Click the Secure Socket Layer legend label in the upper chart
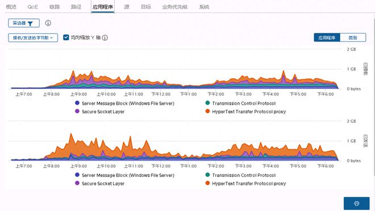This screenshot has width=375, height=211. [103, 112]
